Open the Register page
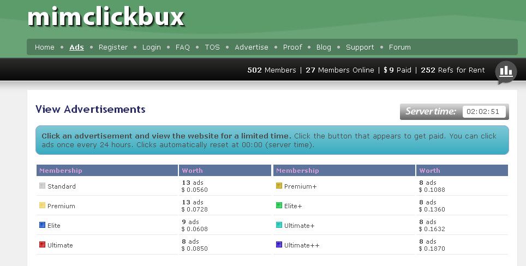Screen dimensions: 526x266 click(x=113, y=47)
